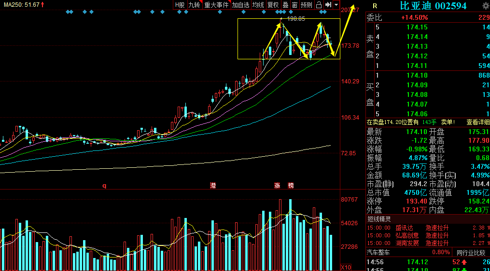The width and height of the screenshot is (490, 271).
Task: Click the lock icon in the chart toolbar
Action: point(319,5)
